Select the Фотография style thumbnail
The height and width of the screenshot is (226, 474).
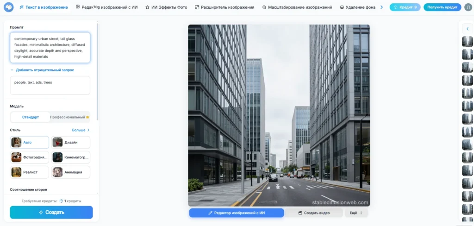click(x=16, y=157)
